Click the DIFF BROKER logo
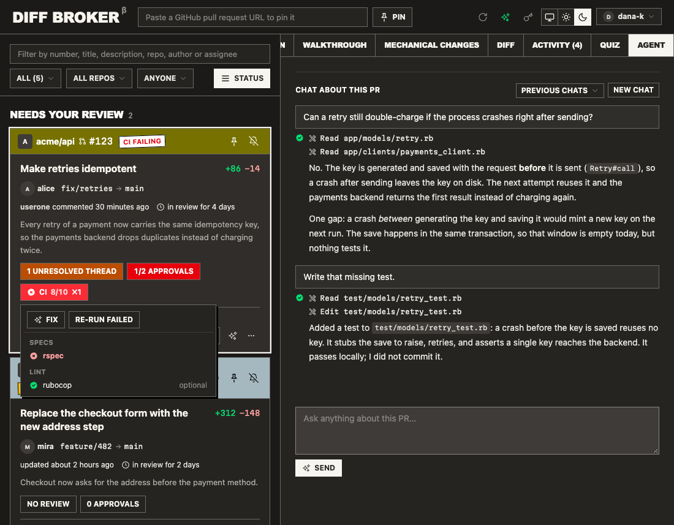 tap(66, 17)
